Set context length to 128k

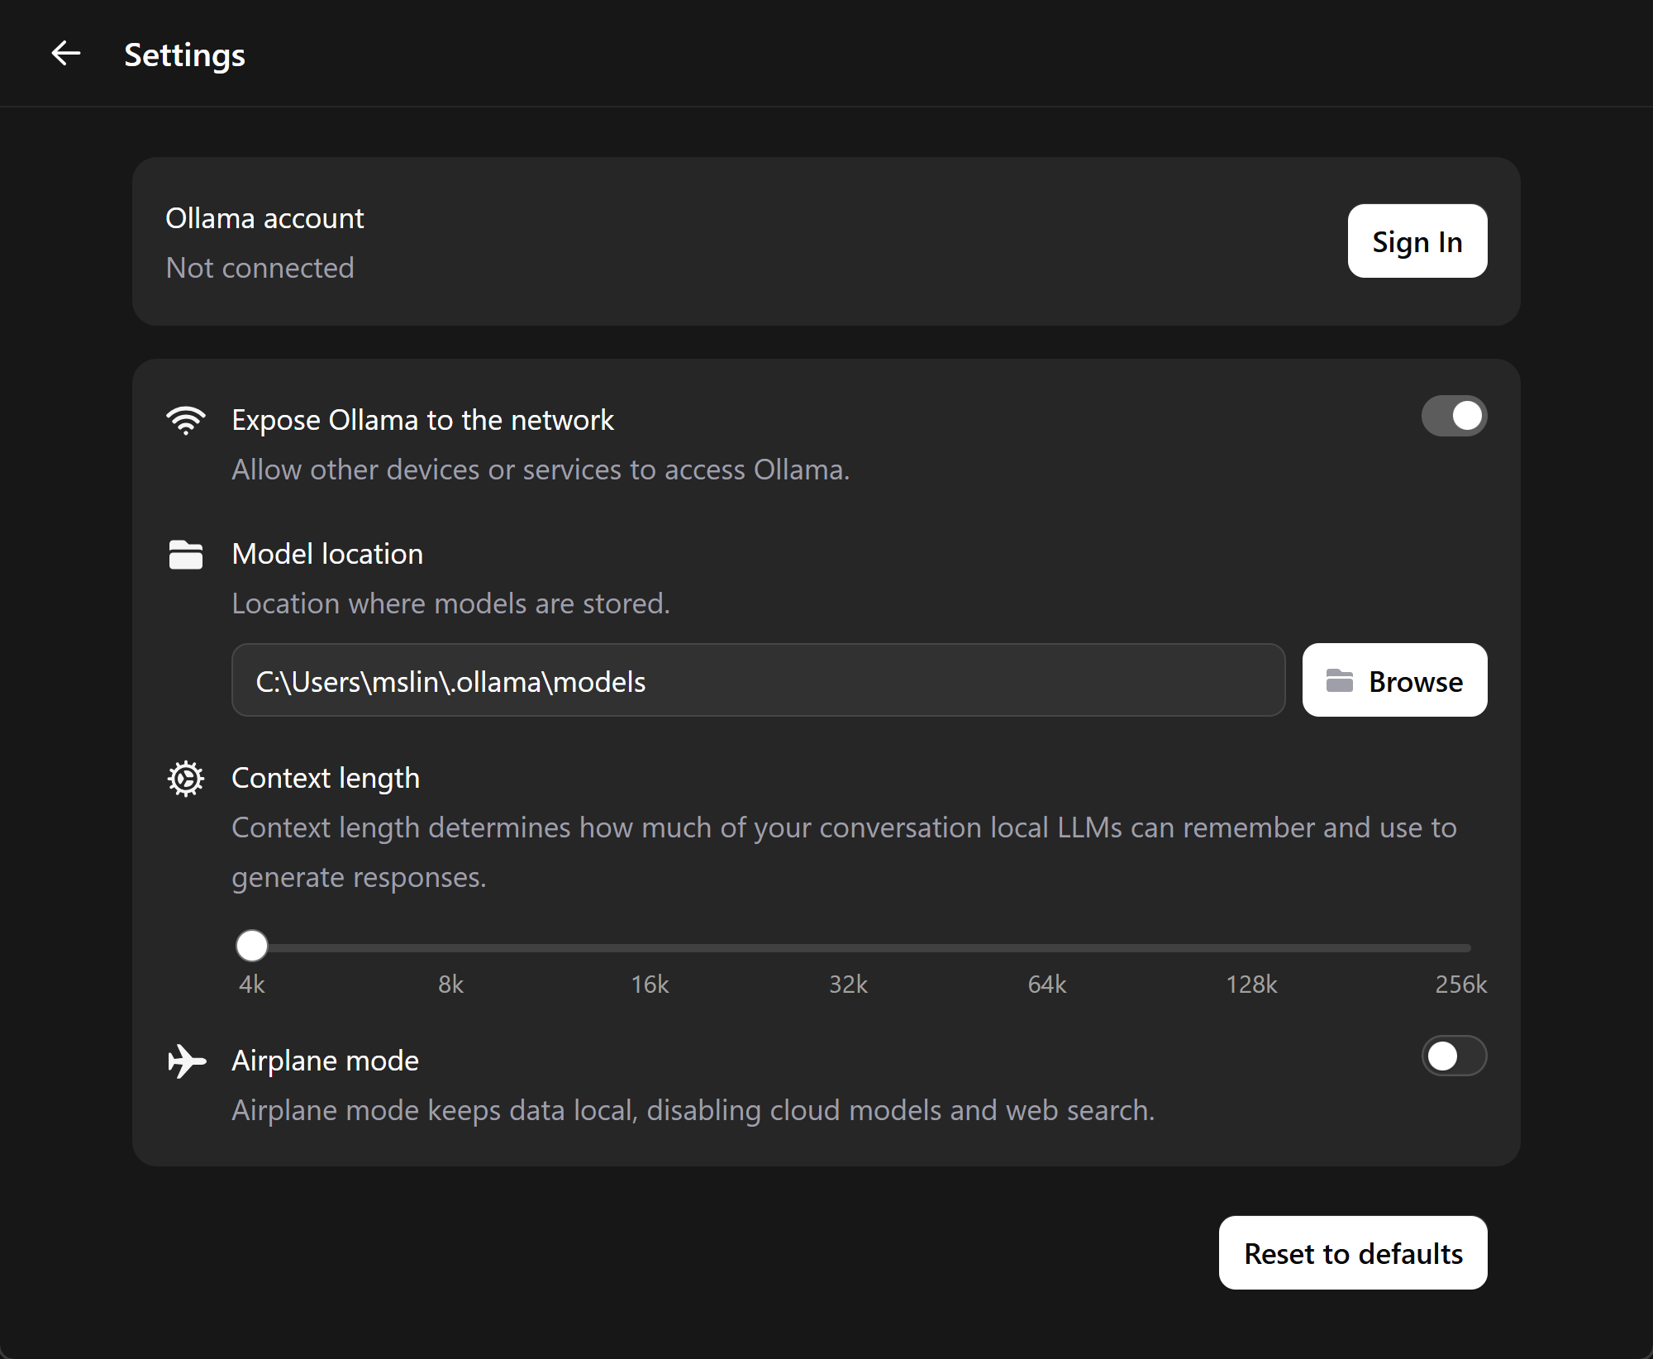(1251, 947)
